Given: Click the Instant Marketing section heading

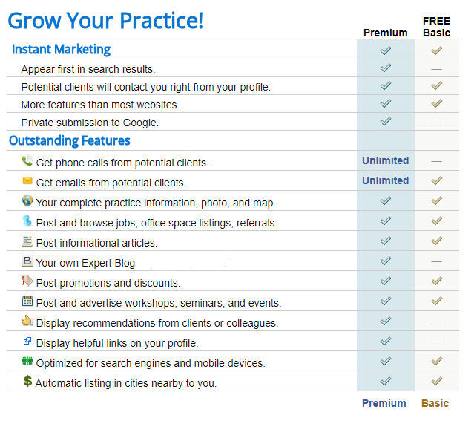Looking at the screenshot, I should point(61,49).
